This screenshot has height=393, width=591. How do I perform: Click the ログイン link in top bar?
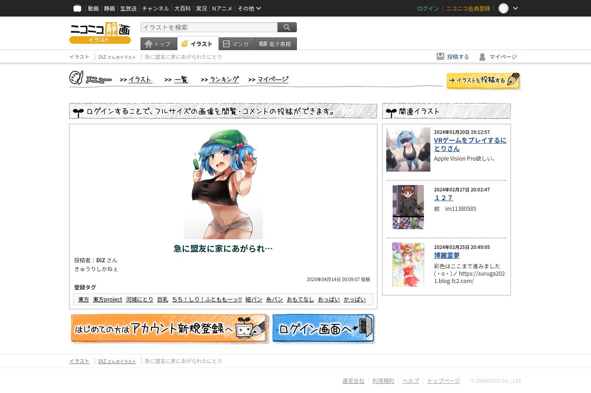click(x=428, y=8)
